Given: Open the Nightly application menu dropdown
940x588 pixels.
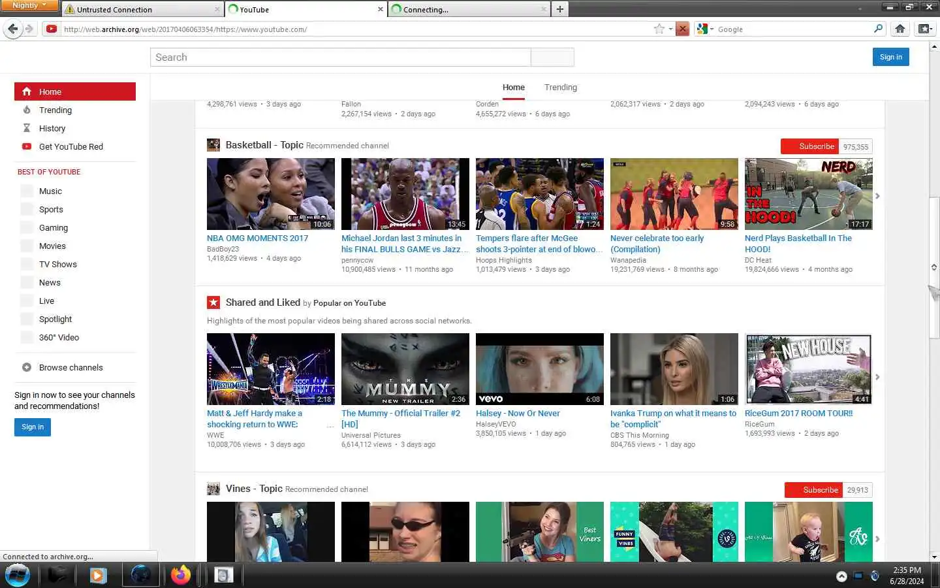Looking at the screenshot, I should pos(30,5).
